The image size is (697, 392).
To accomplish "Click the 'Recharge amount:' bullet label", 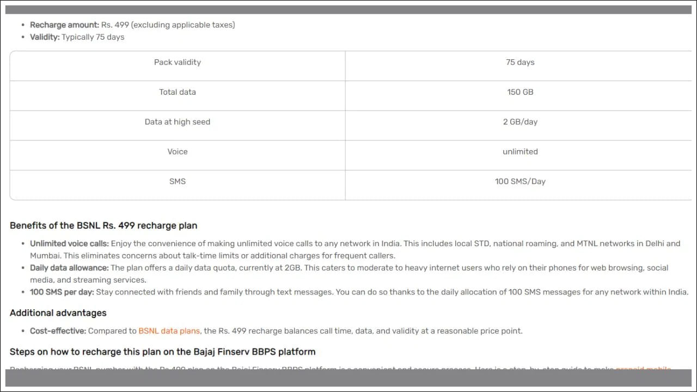I will click(x=65, y=25).
